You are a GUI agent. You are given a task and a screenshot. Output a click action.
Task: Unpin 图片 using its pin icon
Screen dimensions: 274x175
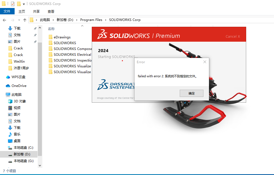click(35, 41)
